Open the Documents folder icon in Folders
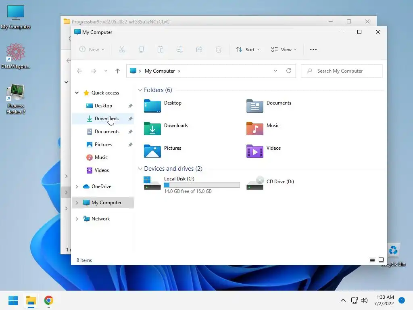Viewport: 413px width, 310px height. click(x=255, y=106)
